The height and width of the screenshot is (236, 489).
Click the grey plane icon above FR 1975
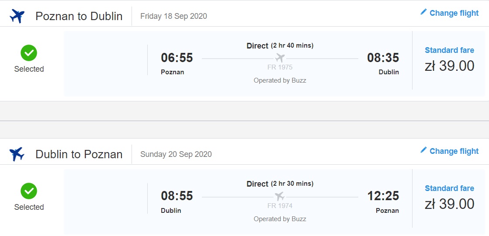coord(280,58)
